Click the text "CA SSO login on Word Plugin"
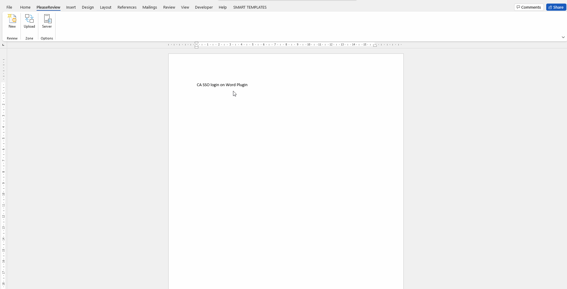 [x=222, y=85]
